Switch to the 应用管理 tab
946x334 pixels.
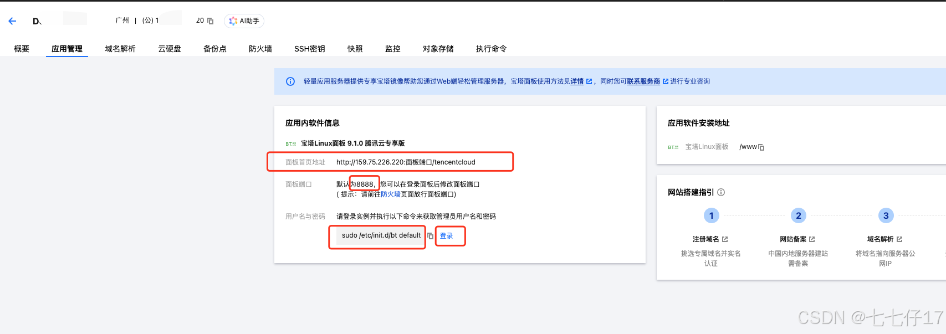click(67, 49)
